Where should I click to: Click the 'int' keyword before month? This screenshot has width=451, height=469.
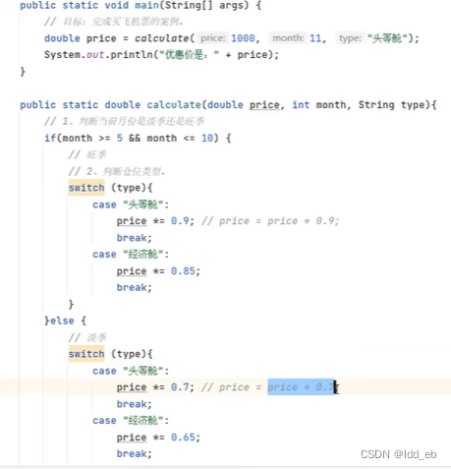(x=301, y=105)
